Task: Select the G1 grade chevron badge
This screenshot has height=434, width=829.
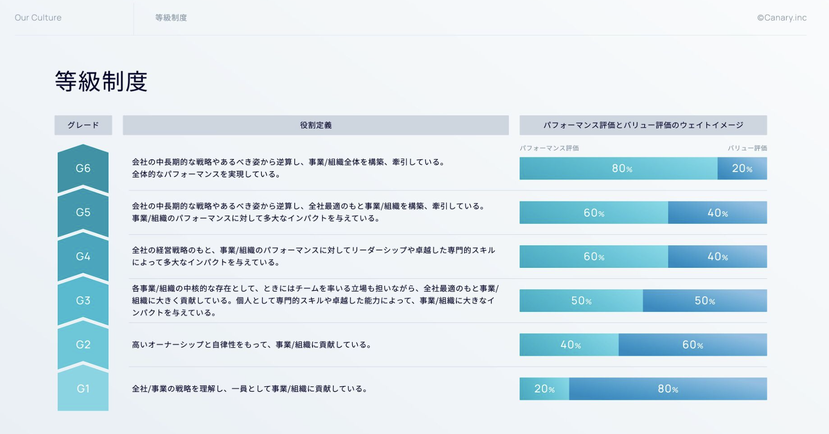Action: (83, 388)
